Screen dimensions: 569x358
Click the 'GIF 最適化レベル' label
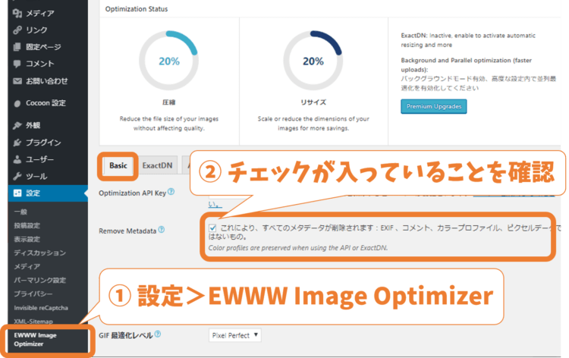[125, 335]
